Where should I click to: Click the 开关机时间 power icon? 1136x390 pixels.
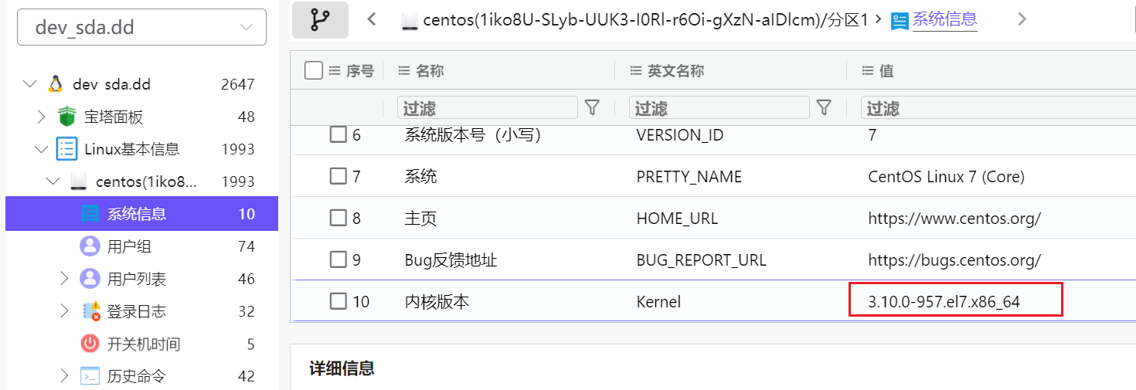[x=90, y=344]
